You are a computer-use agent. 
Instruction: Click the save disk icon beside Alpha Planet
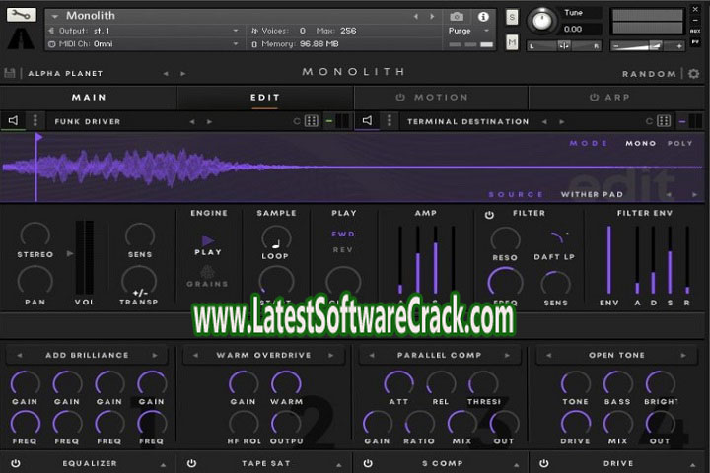(10, 74)
